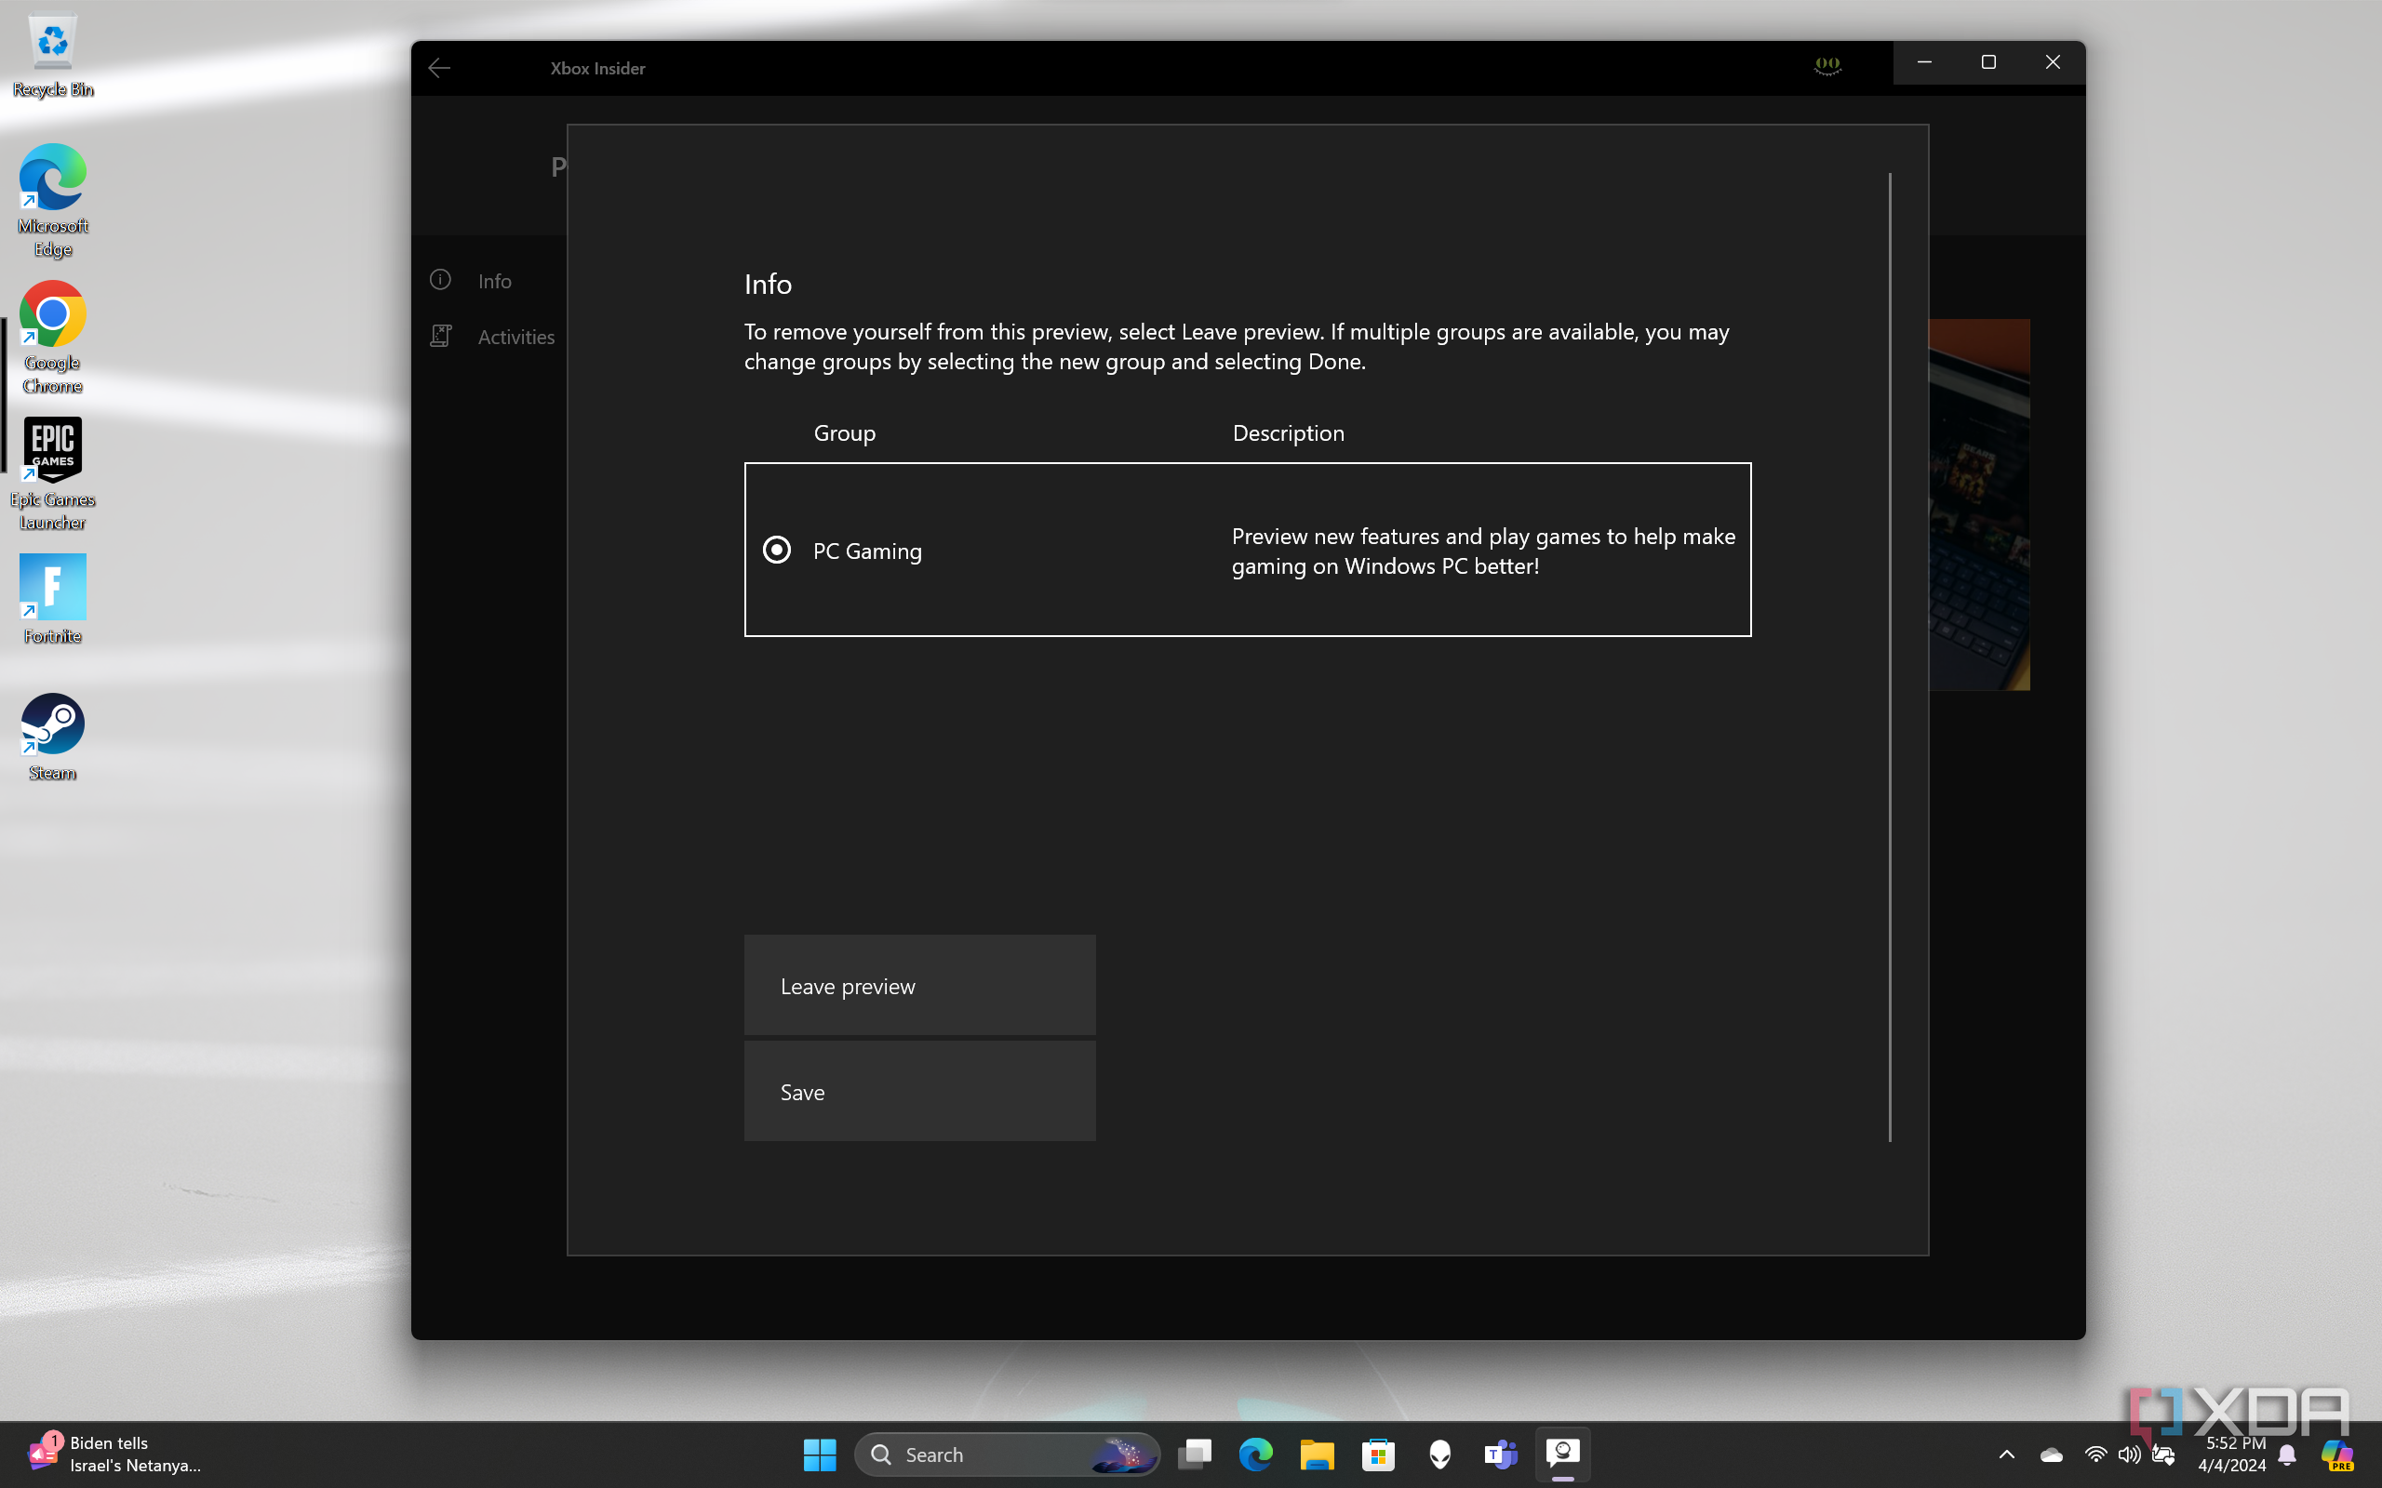Click the dialog's vertical scrollbar

coord(1890,657)
